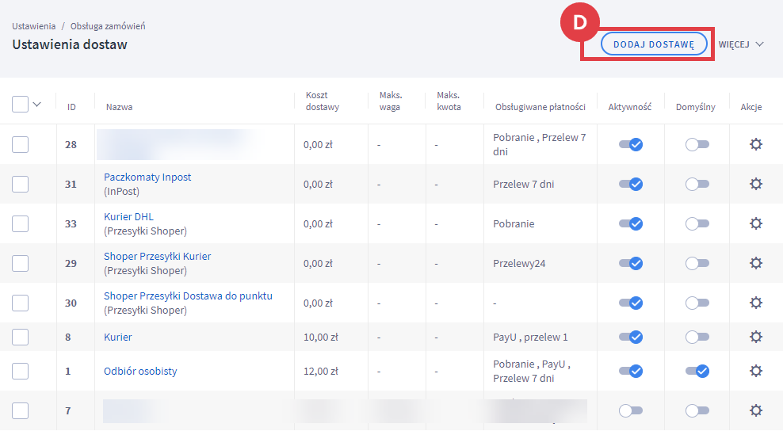Toggle Aktywność switch for Kurier ID 8

pyautogui.click(x=631, y=337)
